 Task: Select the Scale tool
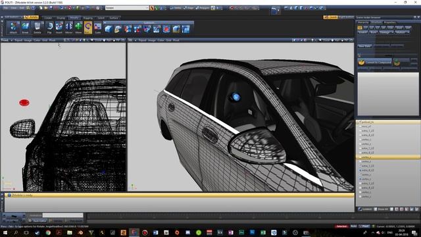(x=98, y=28)
